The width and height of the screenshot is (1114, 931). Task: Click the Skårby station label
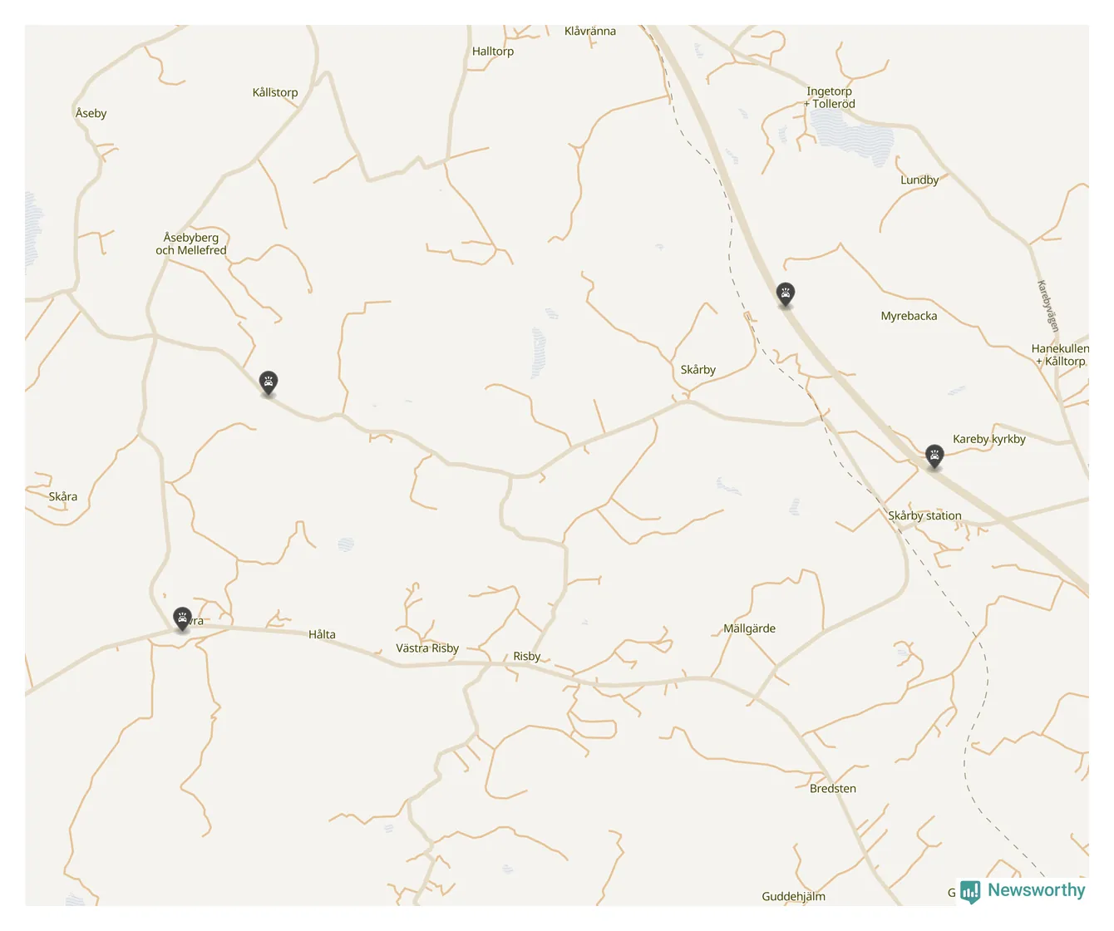click(924, 515)
